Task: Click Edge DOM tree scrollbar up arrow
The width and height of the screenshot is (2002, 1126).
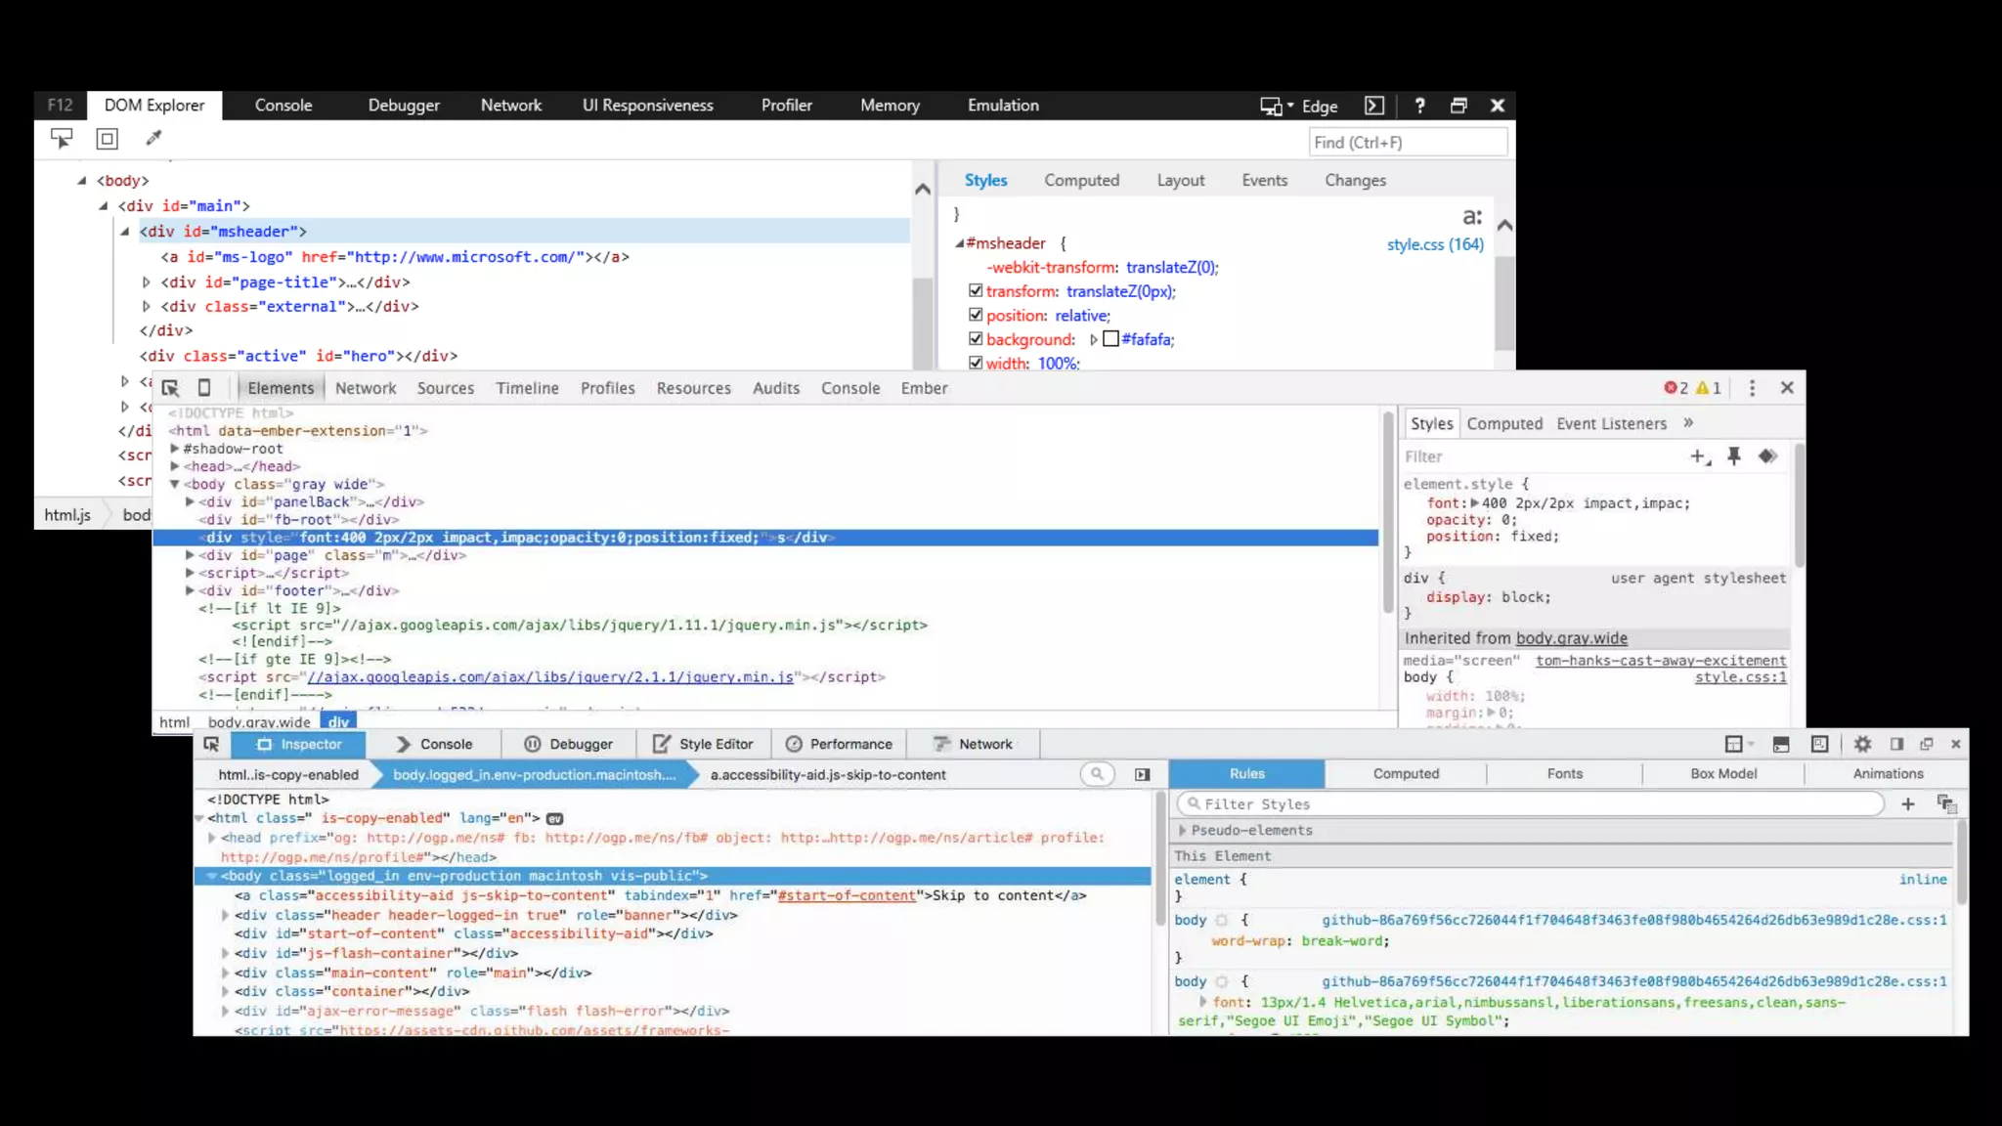Action: 922,190
